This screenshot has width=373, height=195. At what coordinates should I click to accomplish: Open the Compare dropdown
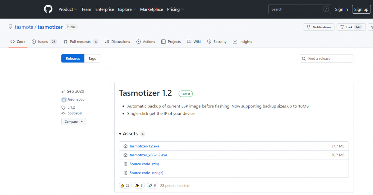[x=74, y=122]
